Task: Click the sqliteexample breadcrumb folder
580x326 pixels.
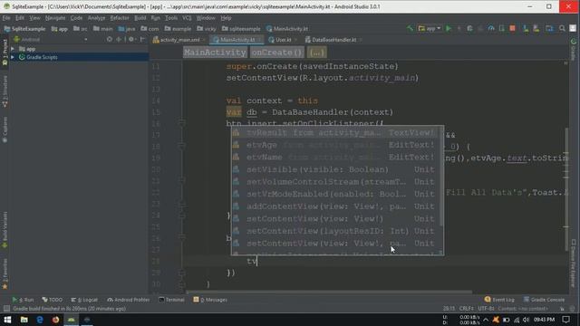Action: (x=241, y=29)
